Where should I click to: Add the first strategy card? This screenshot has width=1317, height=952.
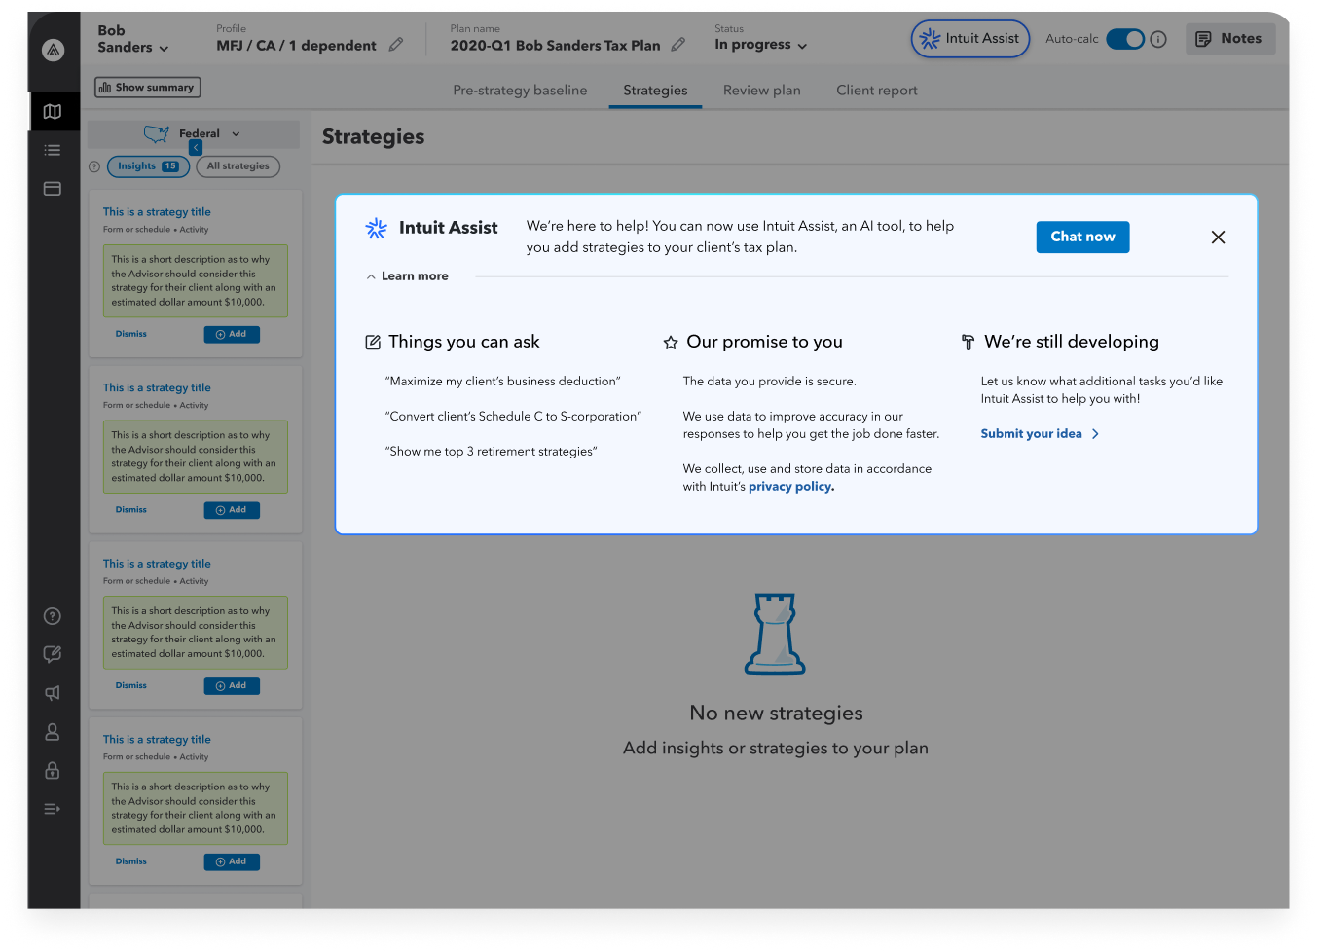[232, 334]
